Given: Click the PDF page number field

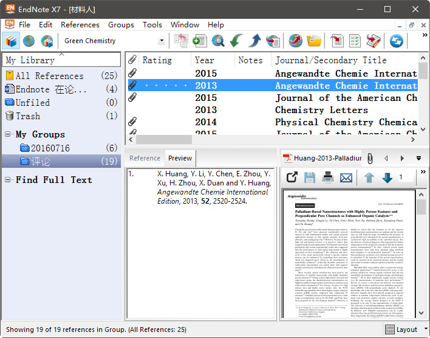Looking at the screenshot, I should pos(405,178).
